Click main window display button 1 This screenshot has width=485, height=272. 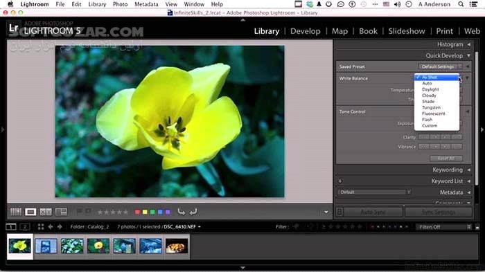(11, 227)
